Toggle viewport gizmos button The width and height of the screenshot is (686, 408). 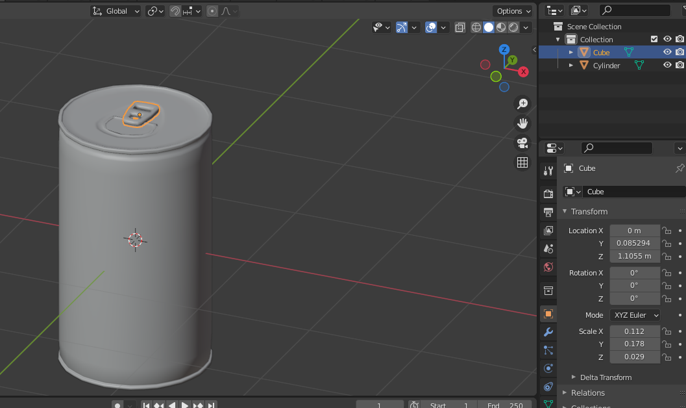click(402, 27)
